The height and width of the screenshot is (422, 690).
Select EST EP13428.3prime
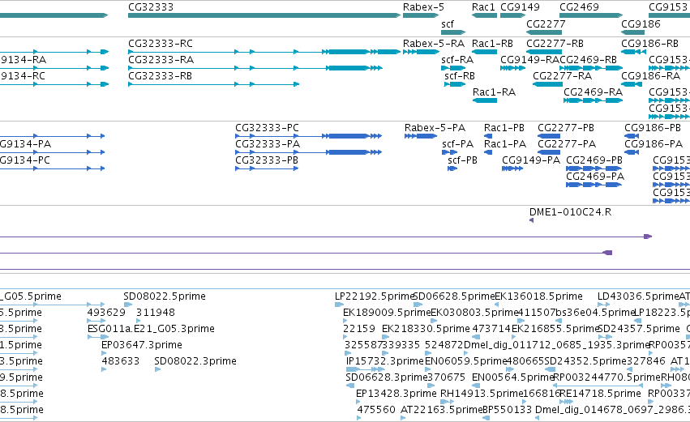[x=396, y=394]
